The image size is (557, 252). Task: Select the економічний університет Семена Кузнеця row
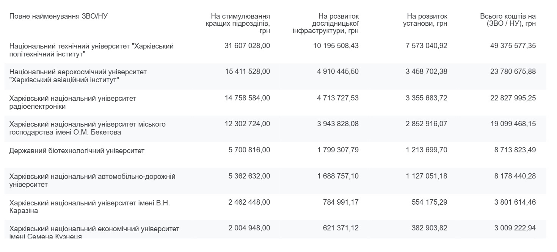coord(94,232)
